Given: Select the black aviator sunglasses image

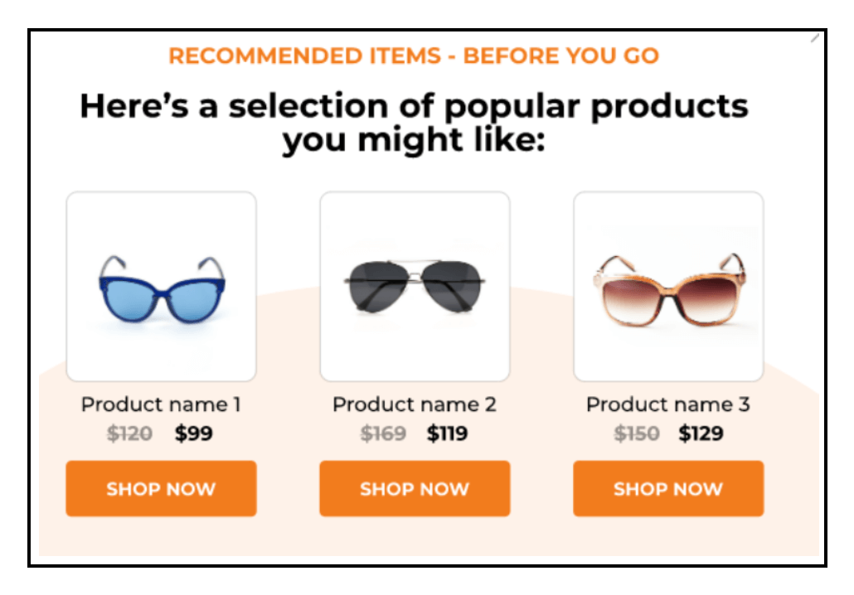Looking at the screenshot, I should (x=415, y=287).
